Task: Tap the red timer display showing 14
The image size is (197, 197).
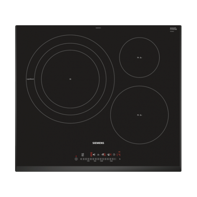Action: click(x=119, y=155)
